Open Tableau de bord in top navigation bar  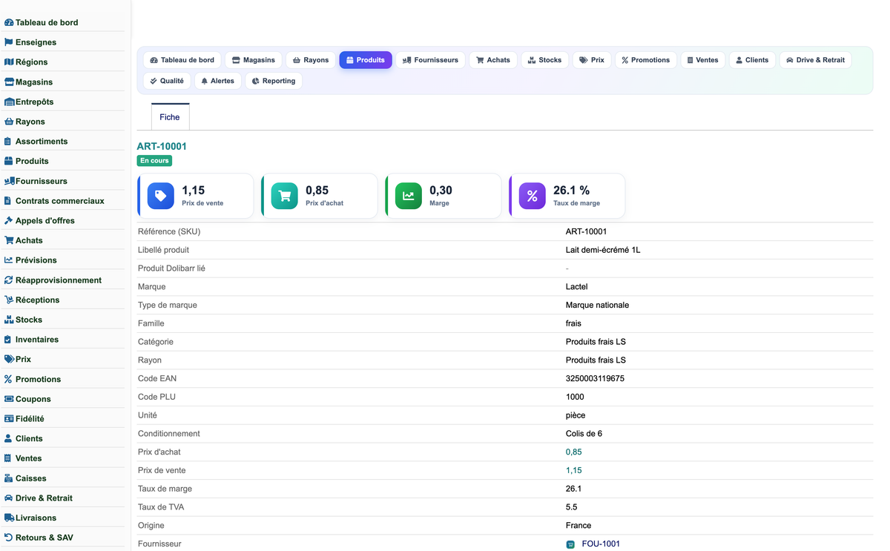coord(182,60)
